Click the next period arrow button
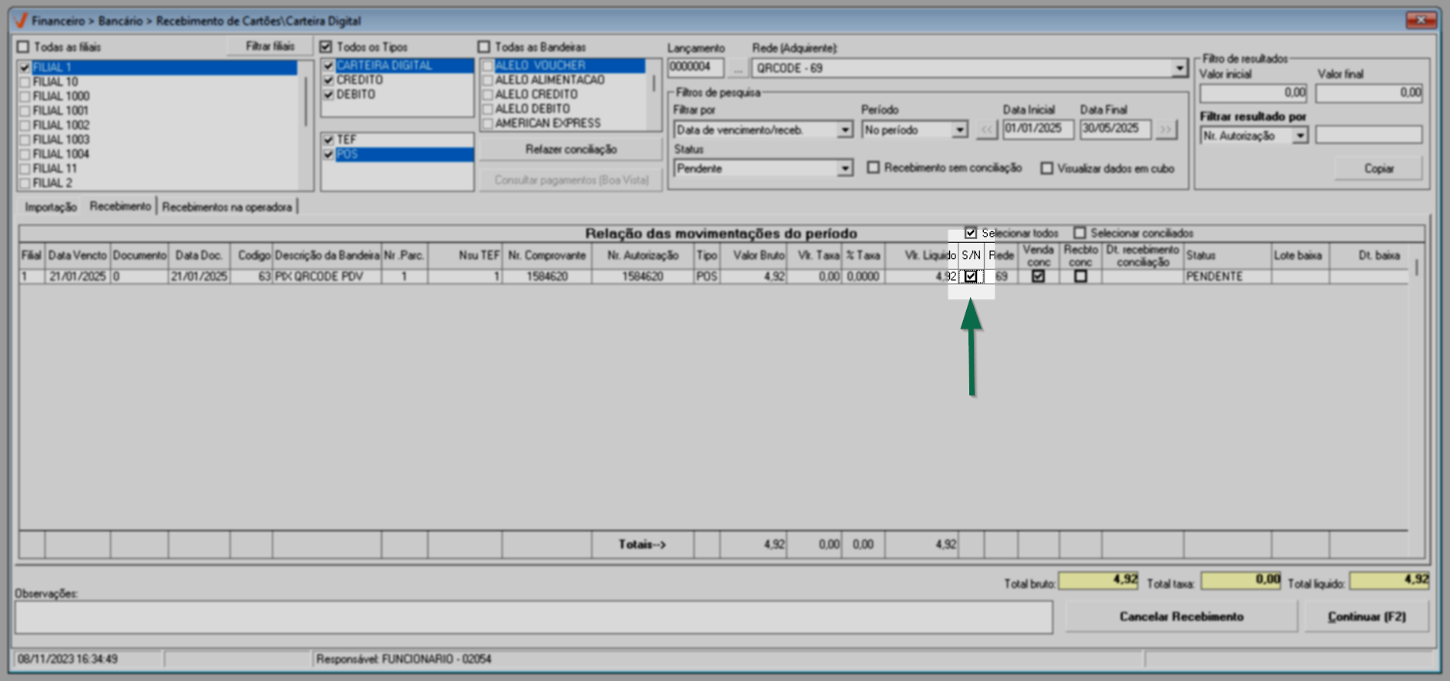Screen dimensions: 1450x681 1166,130
